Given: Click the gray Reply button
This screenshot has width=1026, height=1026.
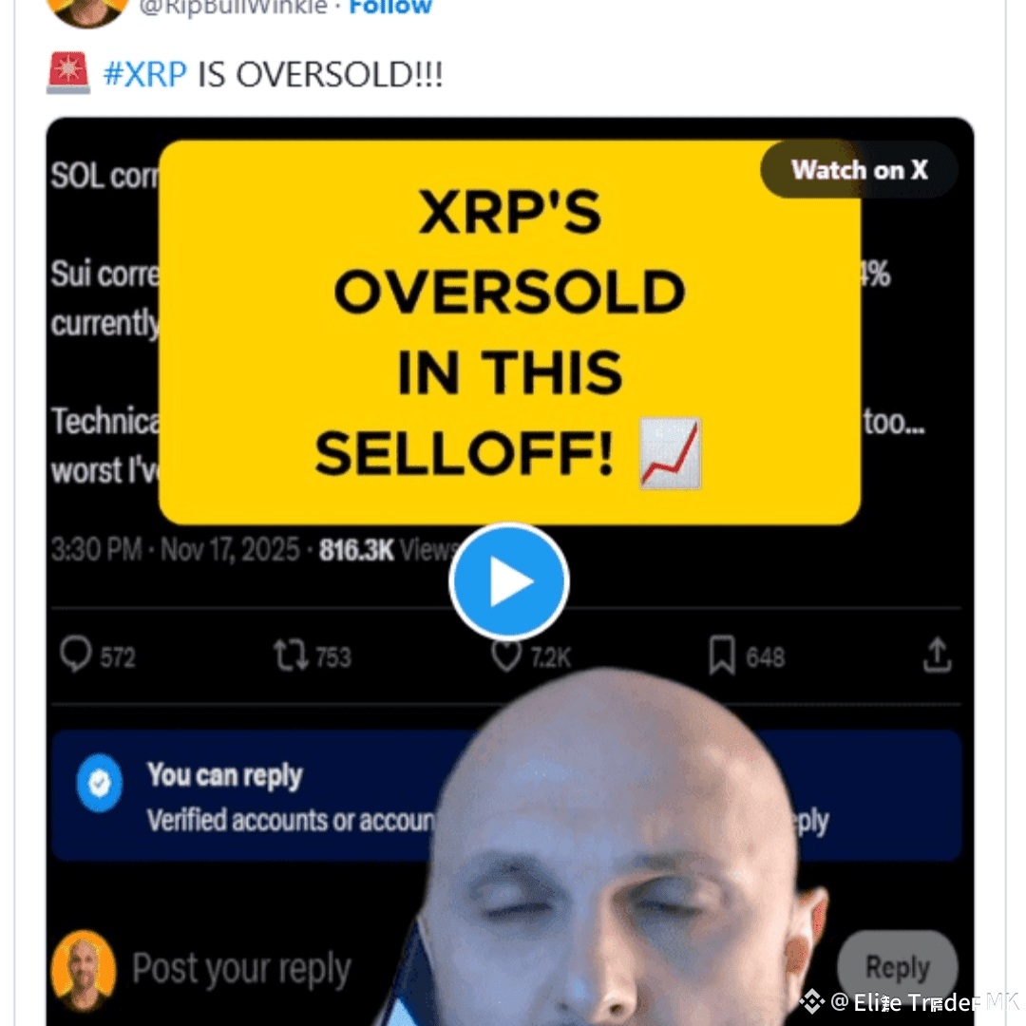Looking at the screenshot, I should click(x=897, y=966).
